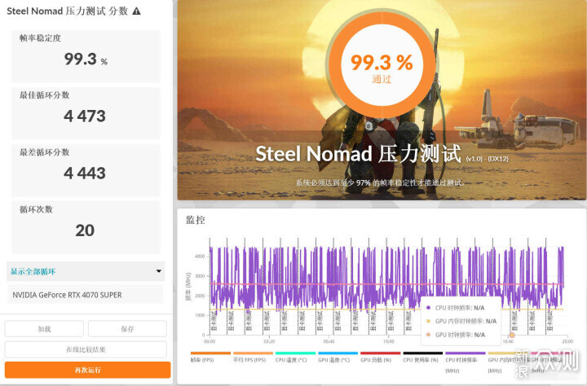Toggle the CPU 使用率 black legend swatch
The width and height of the screenshot is (587, 386).
coord(423,353)
